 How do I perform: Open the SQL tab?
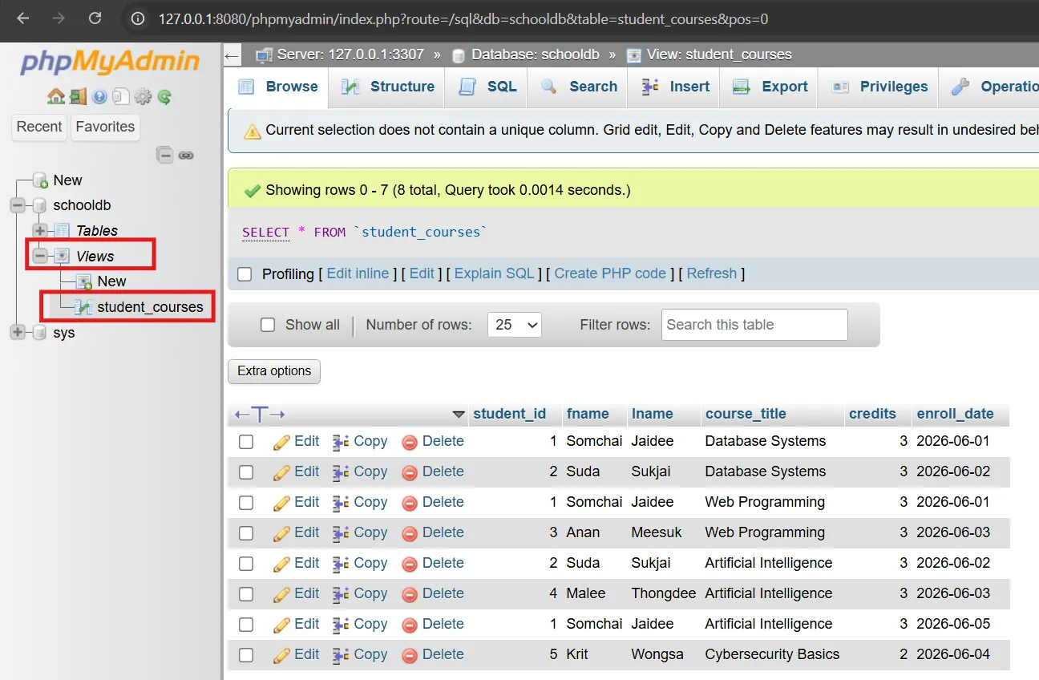(x=487, y=87)
